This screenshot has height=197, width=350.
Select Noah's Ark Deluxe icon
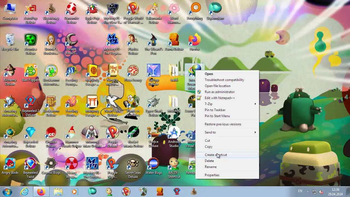coord(113,106)
